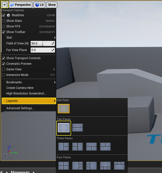
Task: Toggle the Game View checkbox
Action: click(4, 69)
